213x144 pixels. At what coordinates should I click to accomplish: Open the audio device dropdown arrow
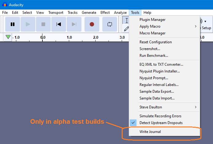[205, 21]
